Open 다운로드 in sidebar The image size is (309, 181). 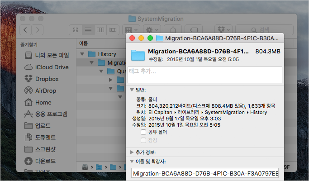click(x=40, y=161)
